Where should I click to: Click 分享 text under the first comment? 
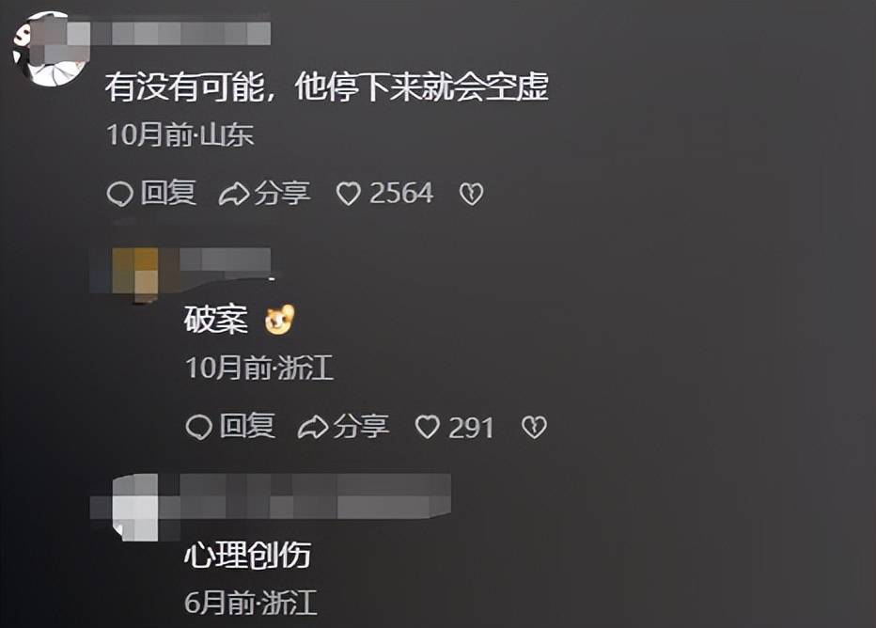pyautogui.click(x=282, y=194)
